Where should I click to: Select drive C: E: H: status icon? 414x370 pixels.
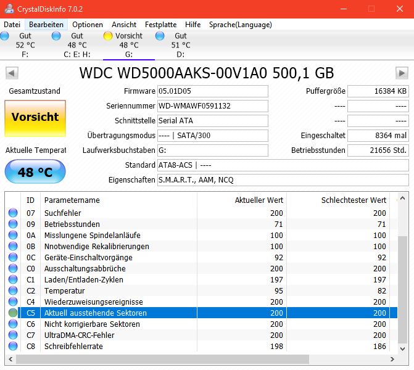(x=56, y=36)
